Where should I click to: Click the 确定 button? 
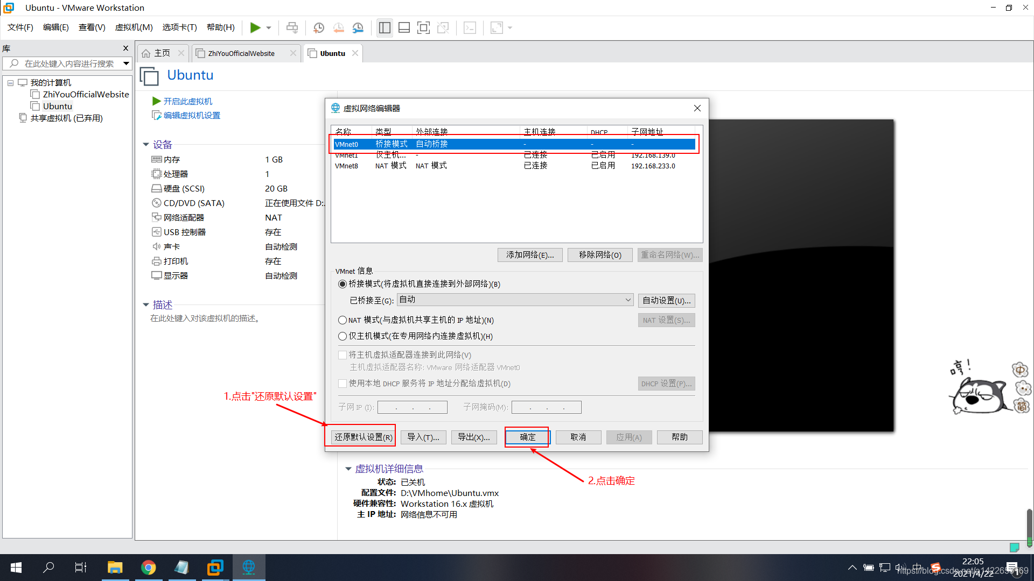(x=527, y=437)
